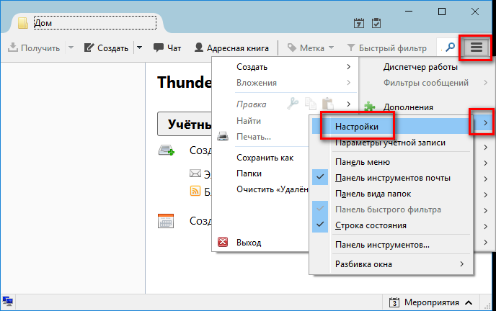Click the red exit icon beside Выход
Image resolution: width=496 pixels, height=311 pixels.
tap(223, 242)
